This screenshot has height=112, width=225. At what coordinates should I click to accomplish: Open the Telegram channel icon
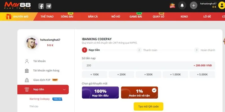pyautogui.click(x=49, y=6)
